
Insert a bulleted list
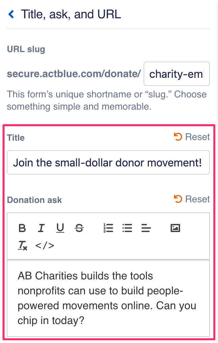(x=127, y=228)
